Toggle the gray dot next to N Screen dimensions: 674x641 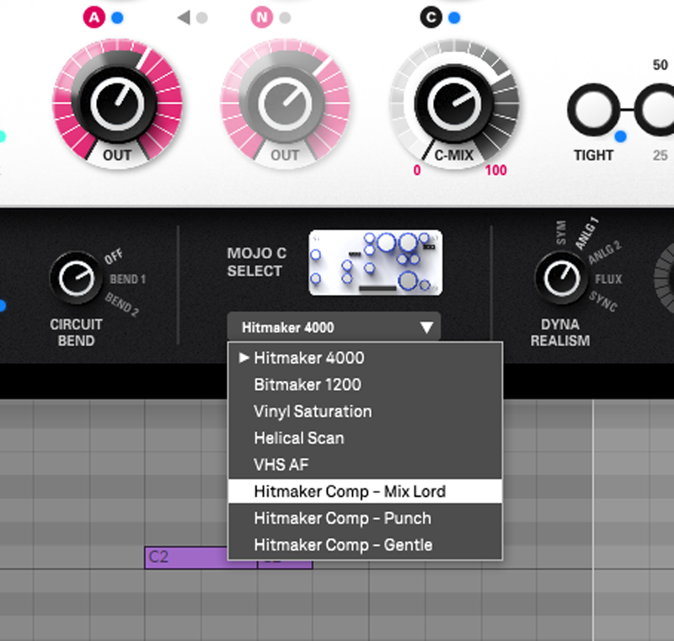click(285, 18)
